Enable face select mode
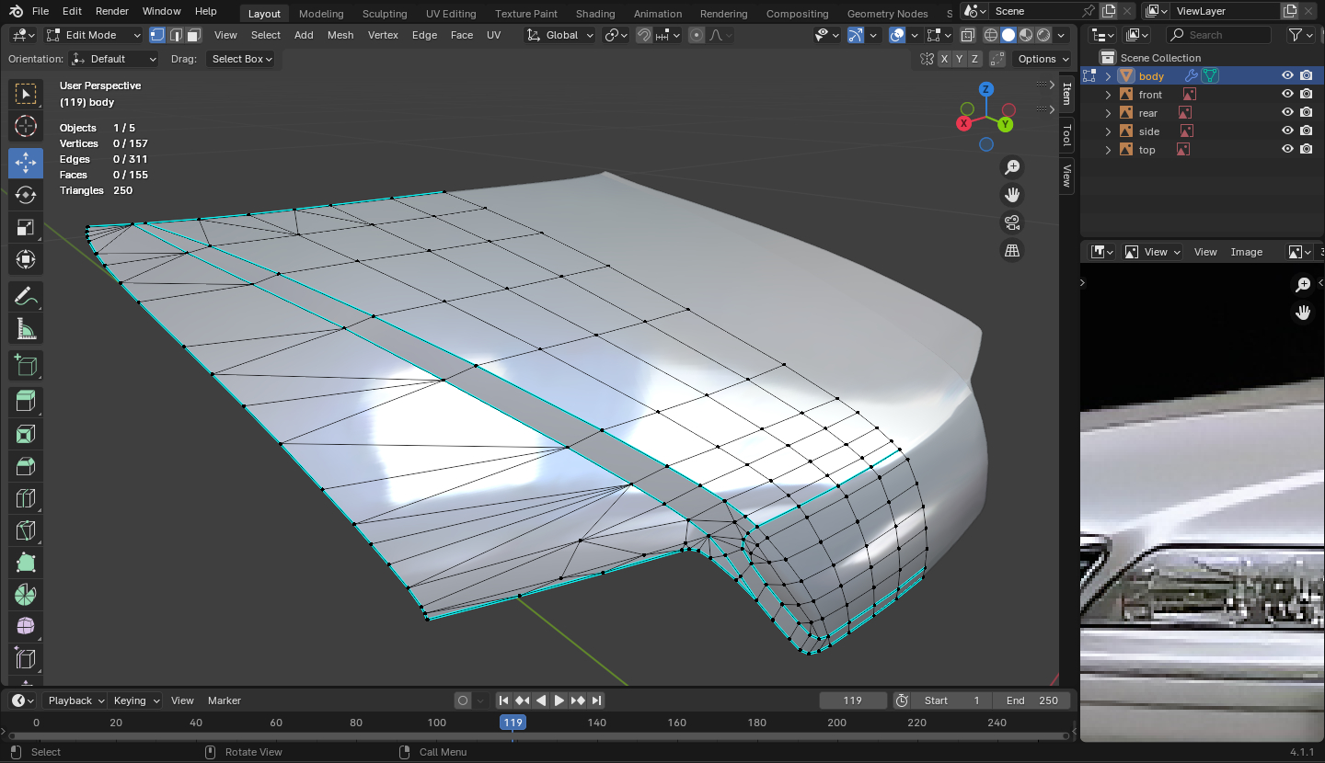Image resolution: width=1325 pixels, height=763 pixels. 193,35
